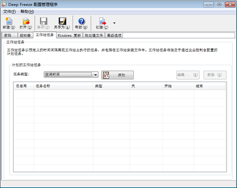
Task: Close the Deep Freeze configuration window
Action: pos(230,5)
